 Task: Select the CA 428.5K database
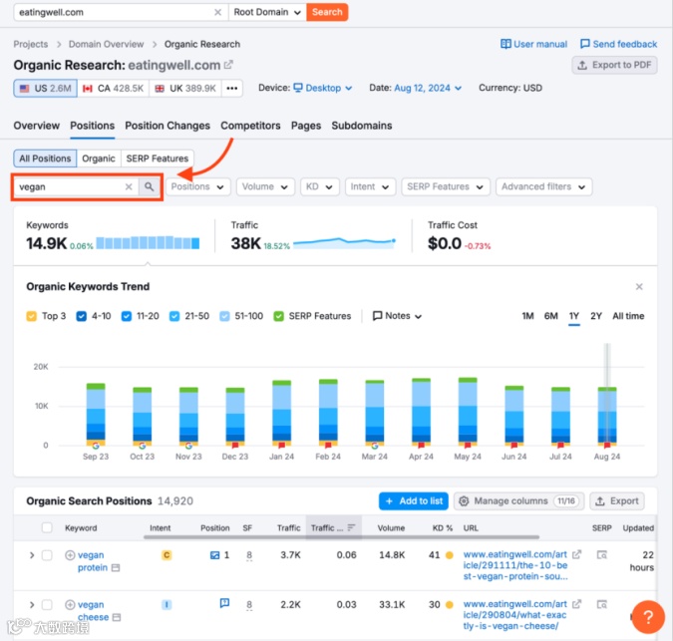coord(114,89)
